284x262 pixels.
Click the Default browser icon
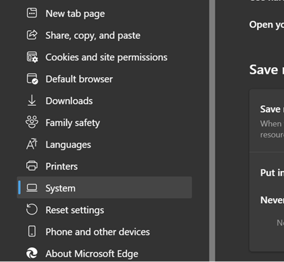tap(32, 79)
